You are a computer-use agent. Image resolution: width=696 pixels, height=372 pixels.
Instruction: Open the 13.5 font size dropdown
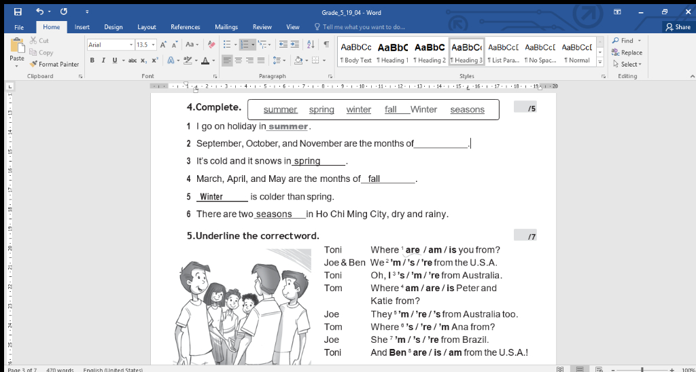tap(154, 45)
